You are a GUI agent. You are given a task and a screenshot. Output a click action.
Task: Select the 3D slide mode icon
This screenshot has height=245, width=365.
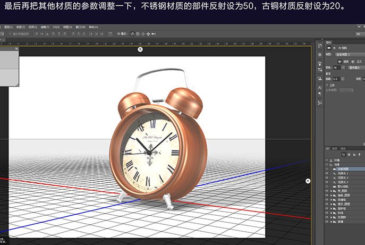[148, 34]
